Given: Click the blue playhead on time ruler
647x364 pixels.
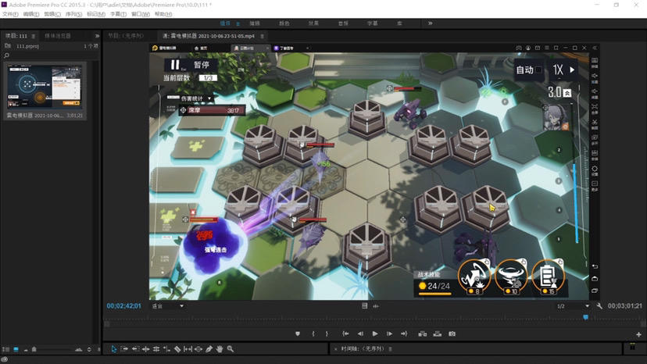Looking at the screenshot, I should click(x=585, y=317).
